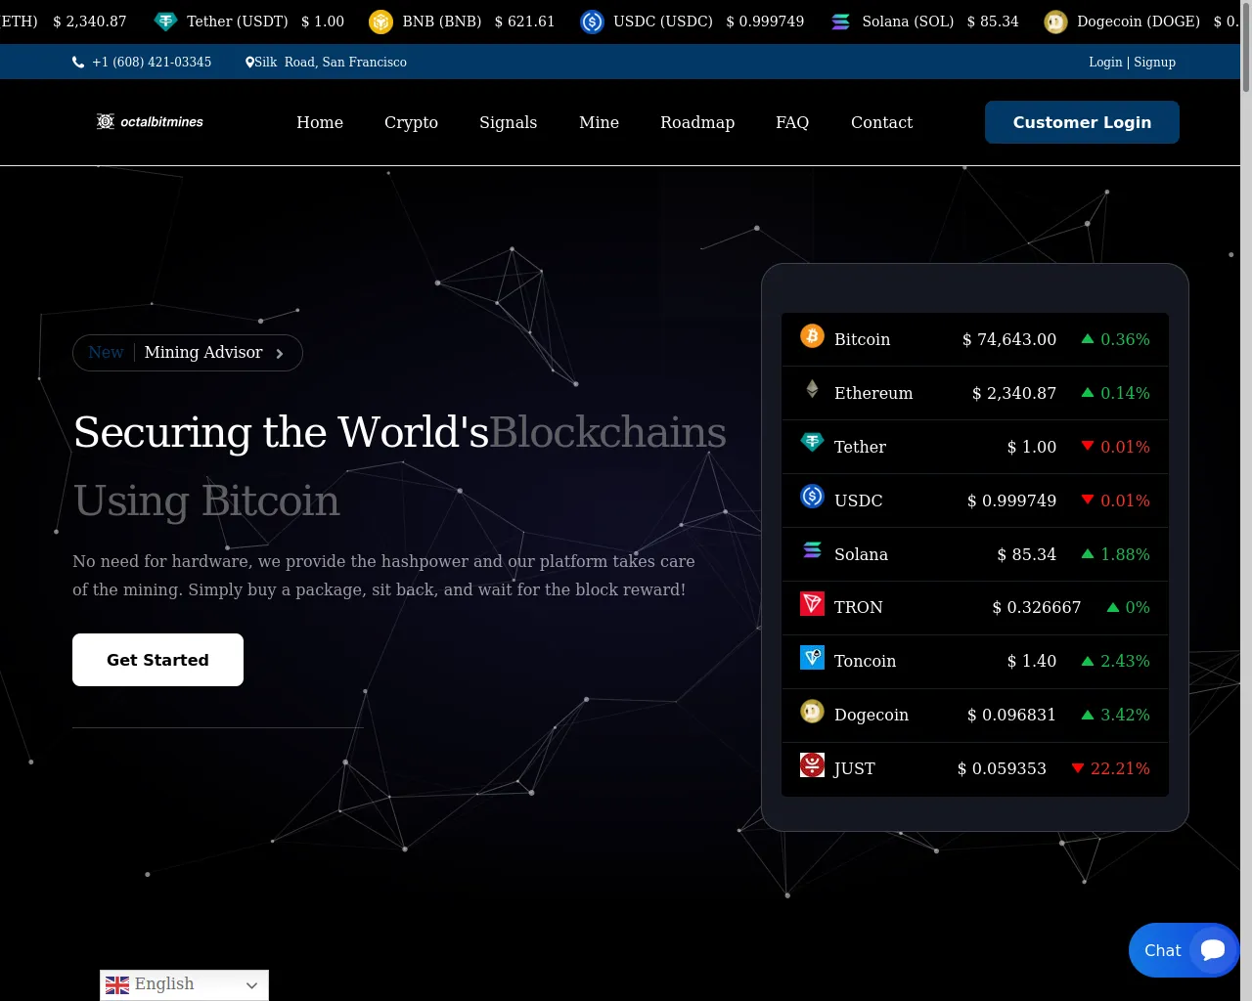Click the USDC icon in the price table
The width and height of the screenshot is (1252, 1001).
(812, 497)
